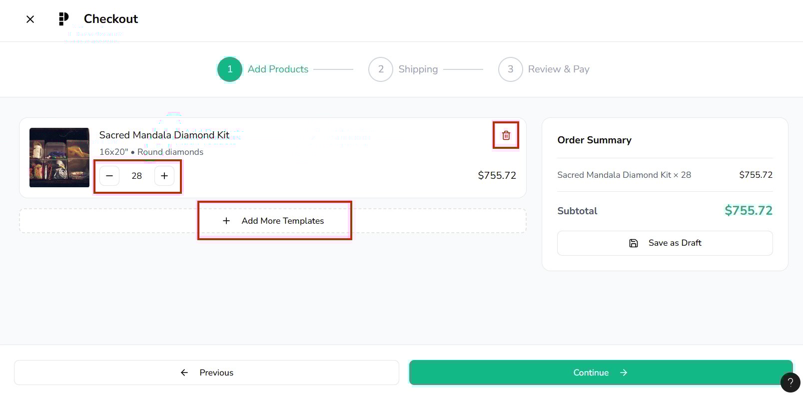Jump to the Review & Pay step

558,69
